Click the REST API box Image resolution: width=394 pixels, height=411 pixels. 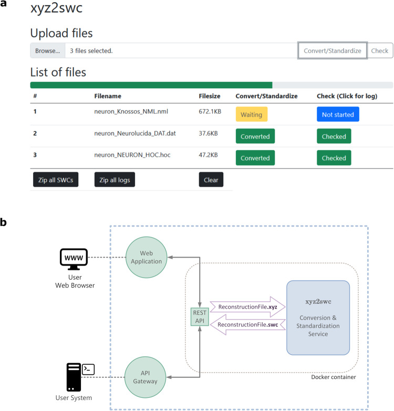[x=199, y=317]
